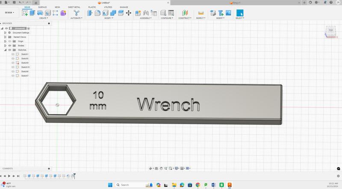
Task: Click the Measure icon under Inspect
Action: [200, 13]
